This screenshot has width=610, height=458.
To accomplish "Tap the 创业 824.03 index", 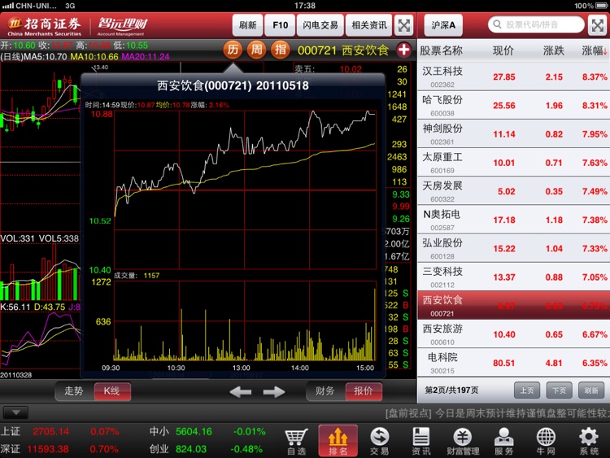I will pyautogui.click(x=207, y=449).
